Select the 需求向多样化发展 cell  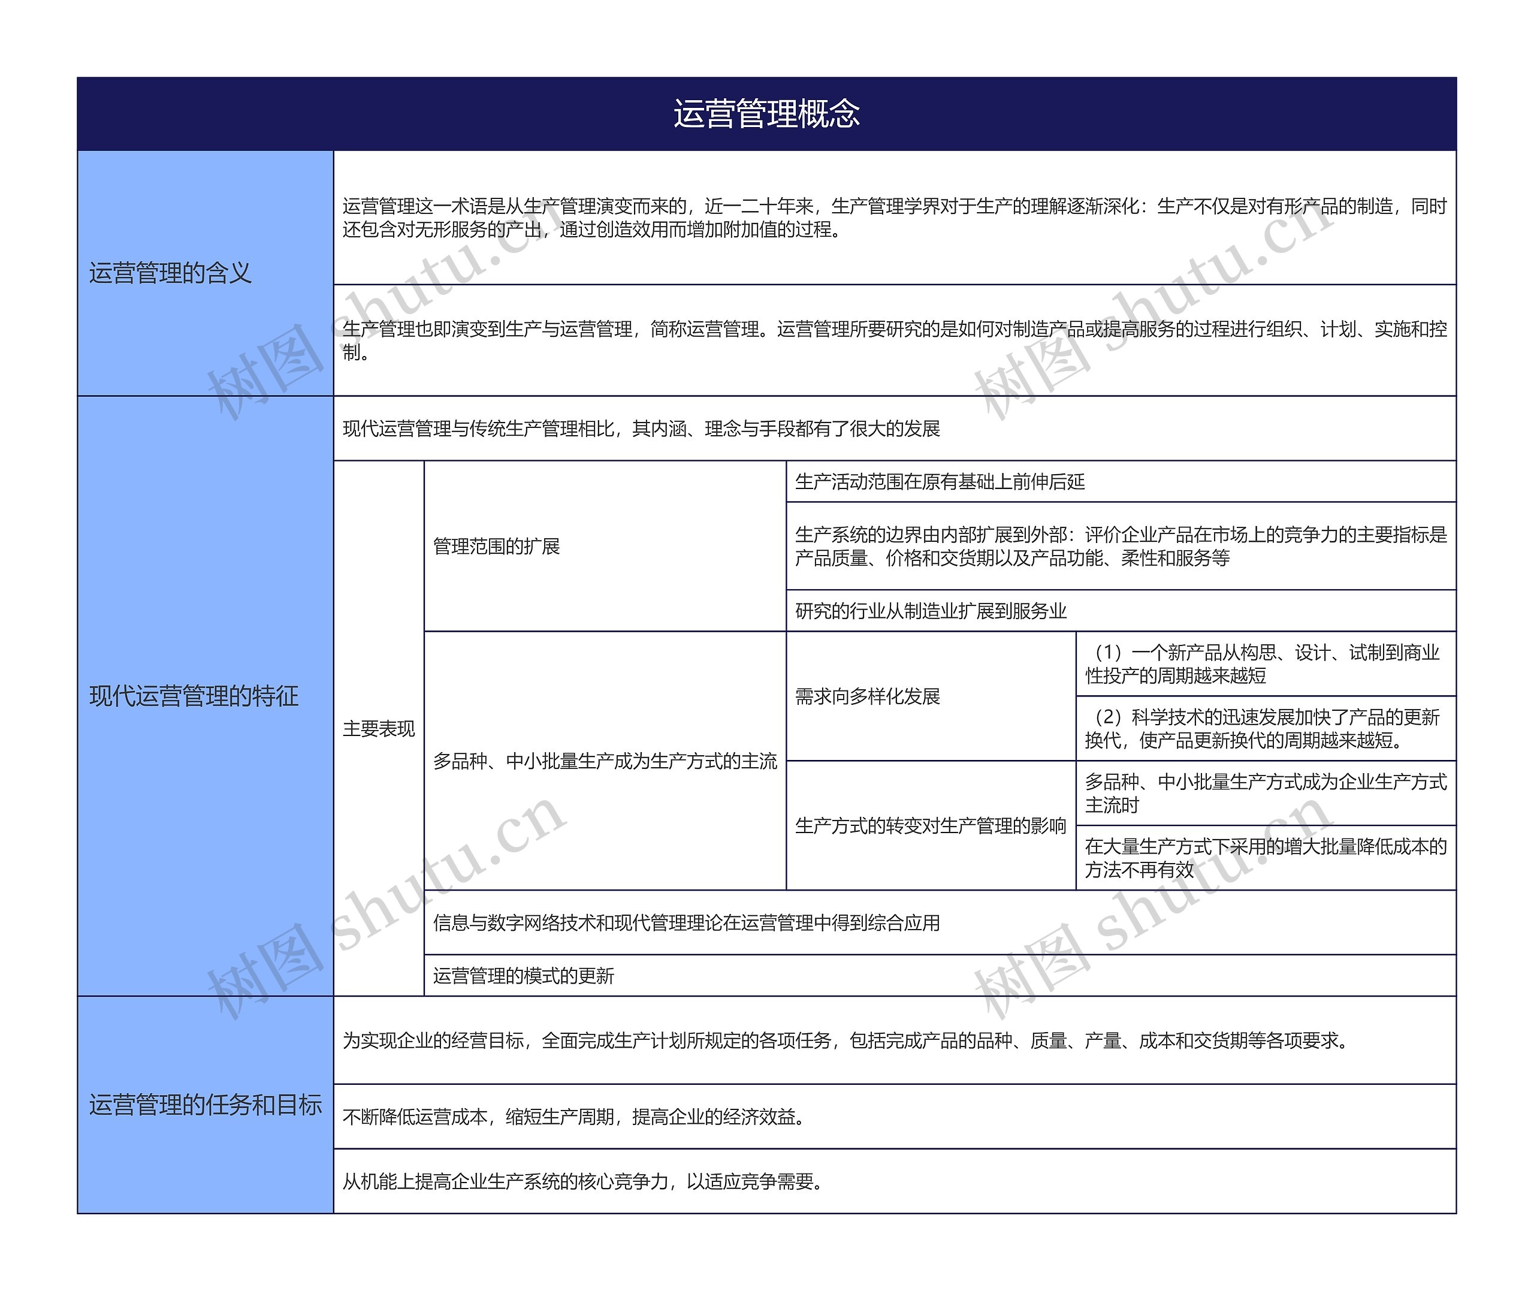(x=931, y=696)
